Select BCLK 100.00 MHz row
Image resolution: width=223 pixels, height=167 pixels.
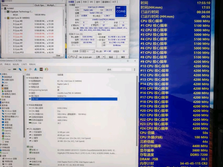coord(29,15)
